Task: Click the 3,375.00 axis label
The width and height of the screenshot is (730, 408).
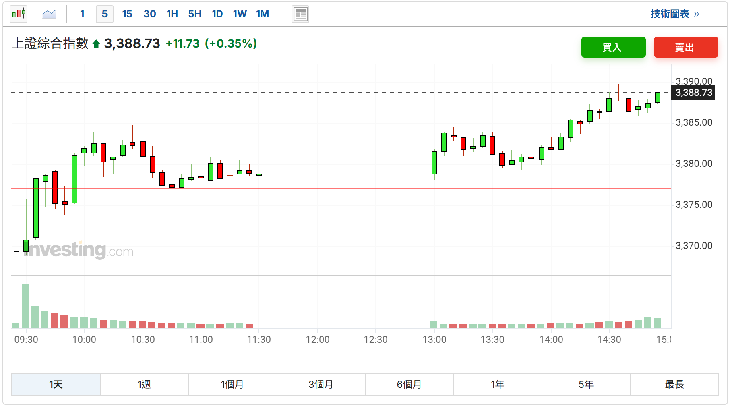Action: (x=694, y=205)
